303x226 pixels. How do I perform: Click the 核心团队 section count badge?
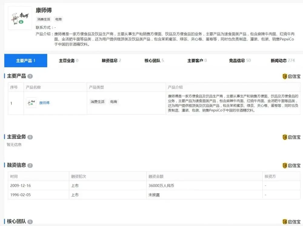30,222
